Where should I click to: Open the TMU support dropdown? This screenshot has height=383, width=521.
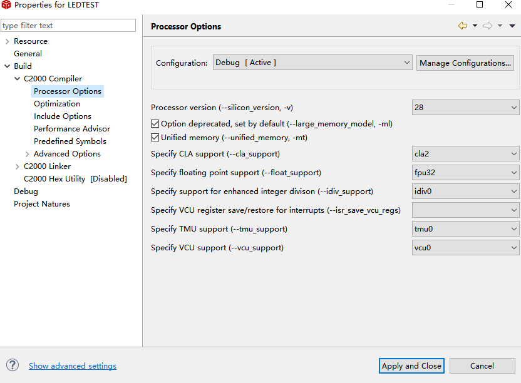pyautogui.click(x=465, y=229)
